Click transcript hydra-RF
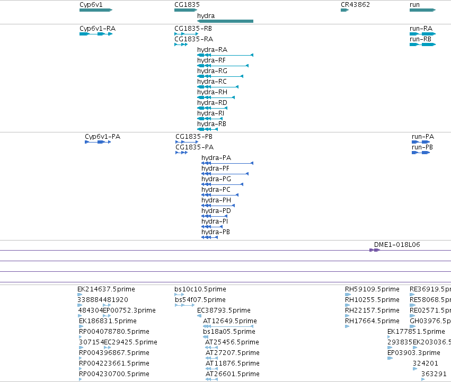Viewport: 451px width, 382px height. coord(223,66)
